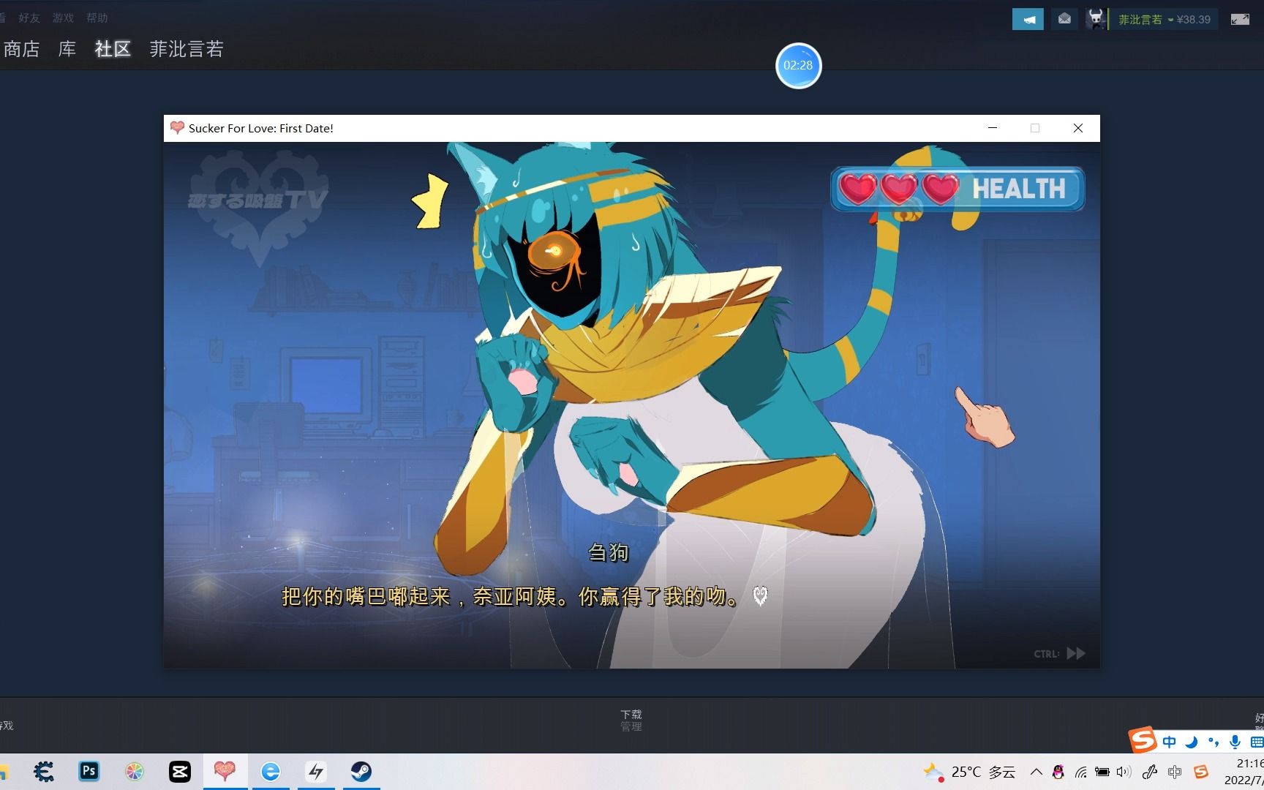Close the Sucker For Love game window
Viewport: 1264px width, 790px height.
click(1077, 128)
